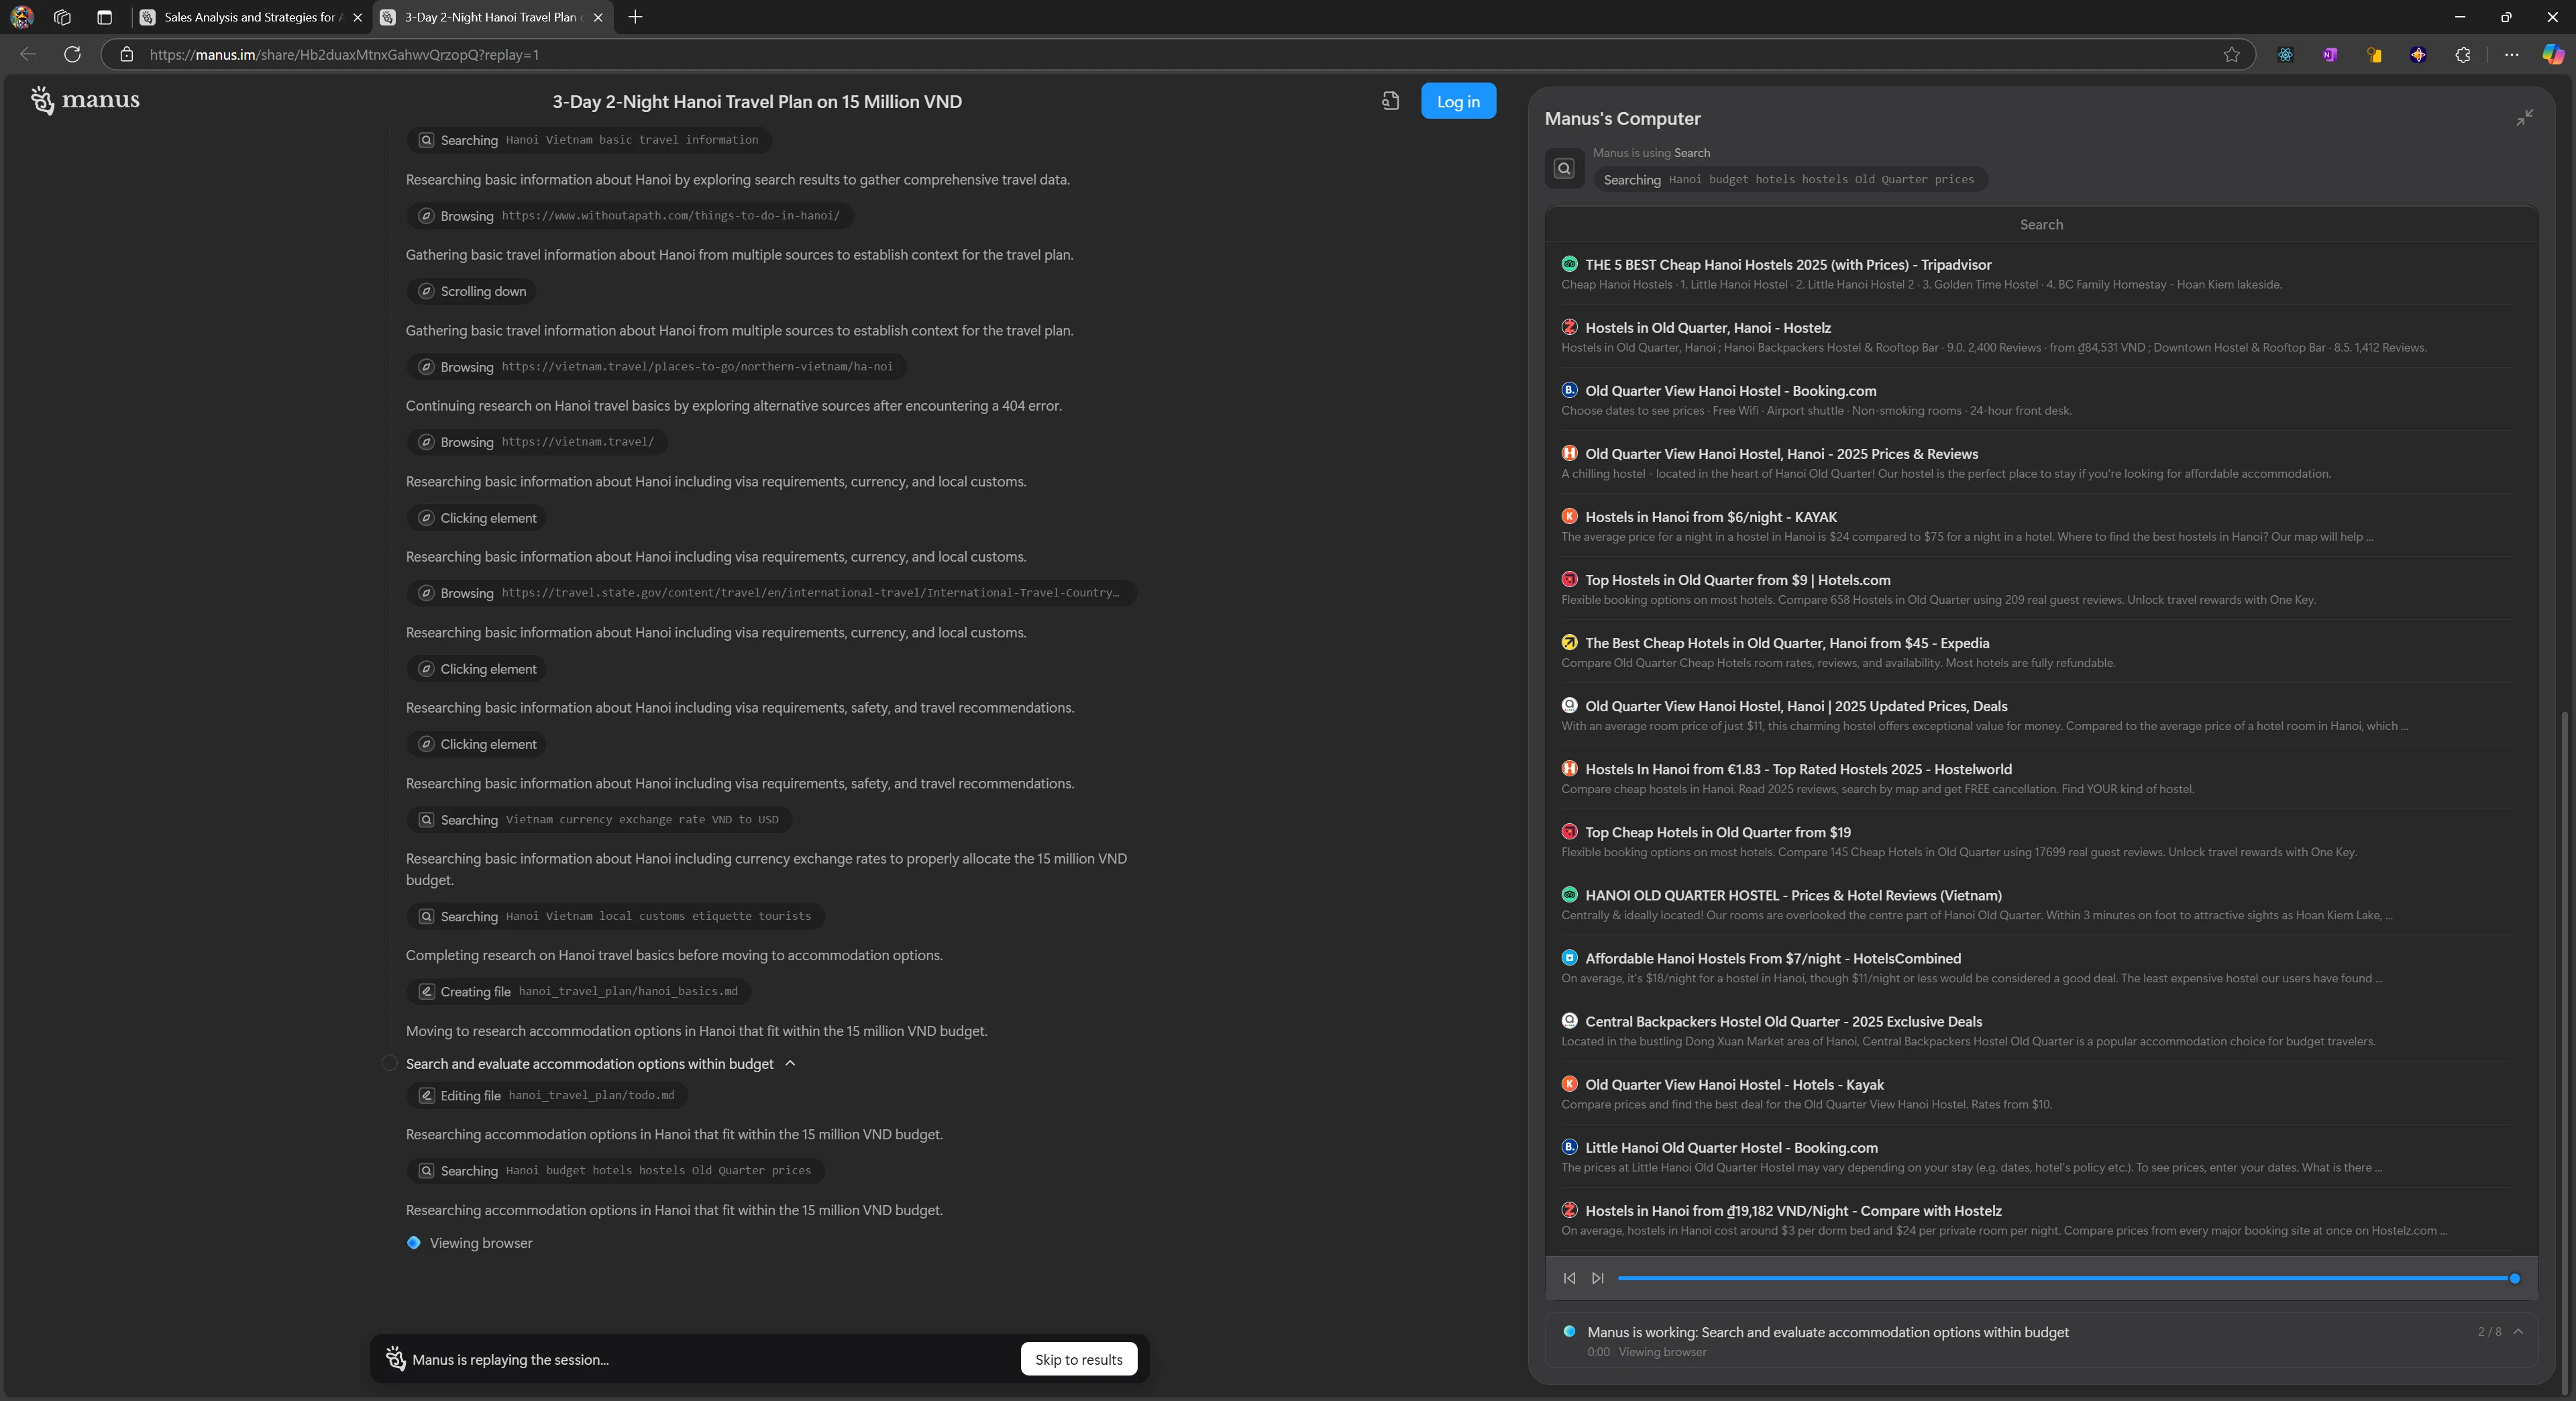Minimize the Manus's Computer panel
The width and height of the screenshot is (2576, 1401).
coord(2525,118)
